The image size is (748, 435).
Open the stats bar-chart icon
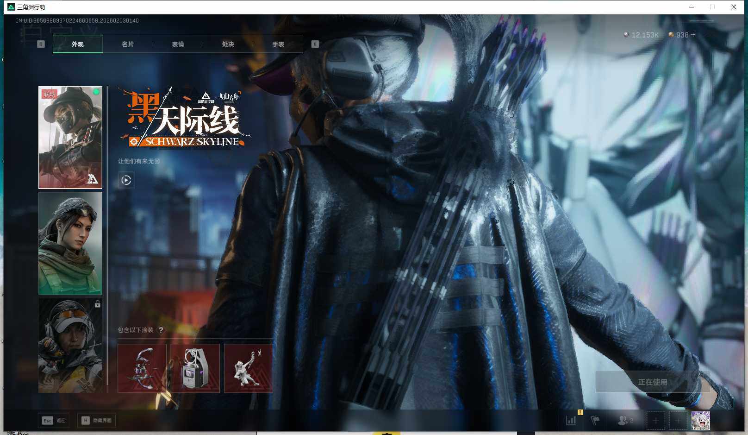[571, 421]
